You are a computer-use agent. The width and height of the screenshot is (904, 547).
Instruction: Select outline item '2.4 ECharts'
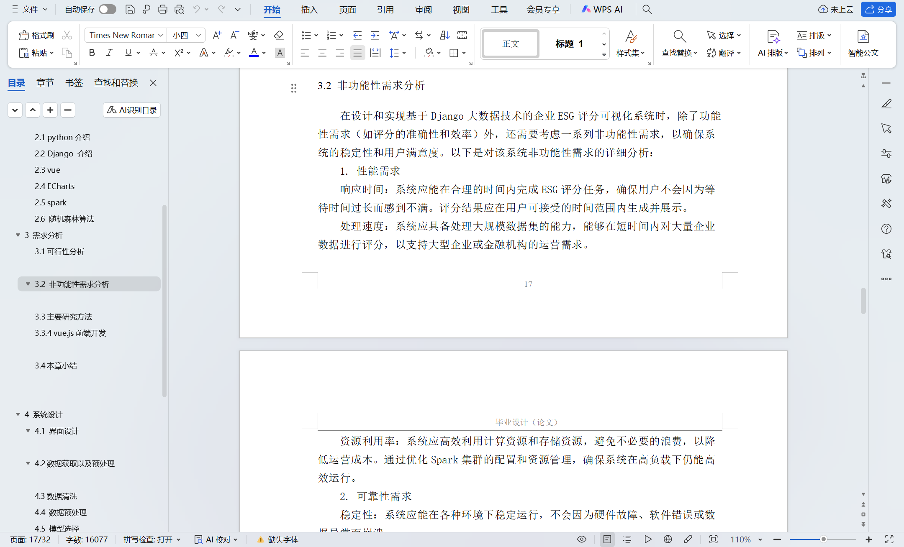[x=54, y=186]
